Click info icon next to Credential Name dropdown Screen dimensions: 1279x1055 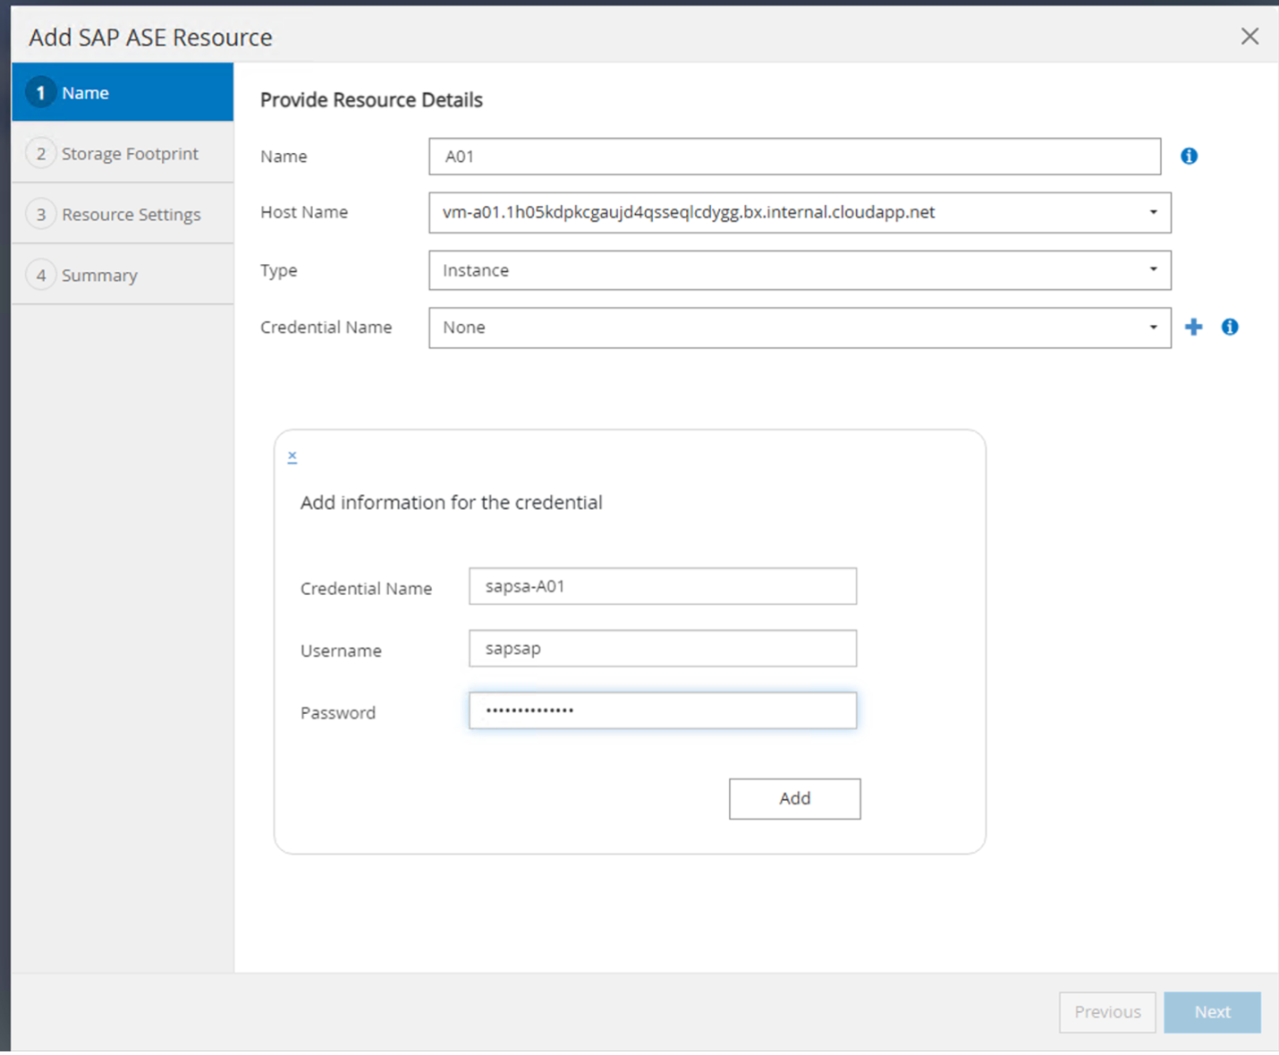click(x=1230, y=328)
